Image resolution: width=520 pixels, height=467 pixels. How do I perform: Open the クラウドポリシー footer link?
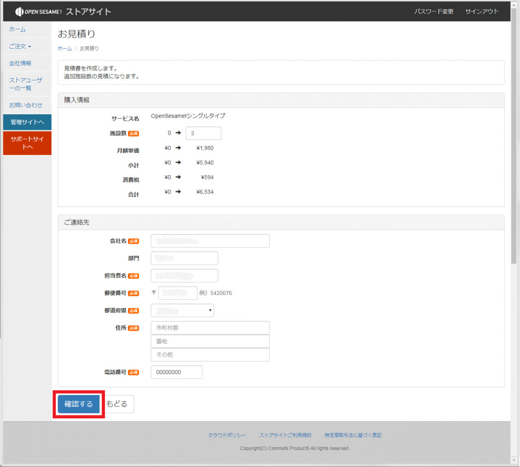(x=227, y=435)
